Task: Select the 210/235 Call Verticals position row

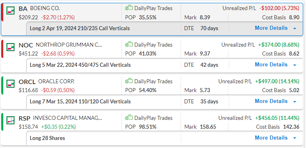Action: coord(164,28)
